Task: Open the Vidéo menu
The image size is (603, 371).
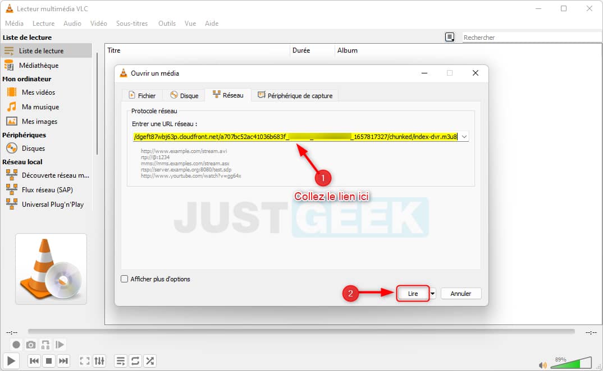Action: 98,24
